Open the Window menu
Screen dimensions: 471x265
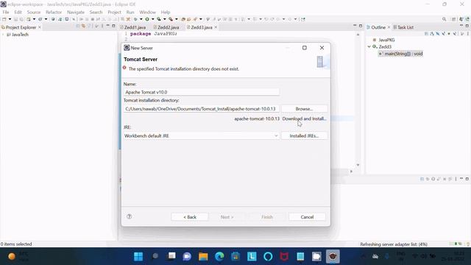[147, 12]
